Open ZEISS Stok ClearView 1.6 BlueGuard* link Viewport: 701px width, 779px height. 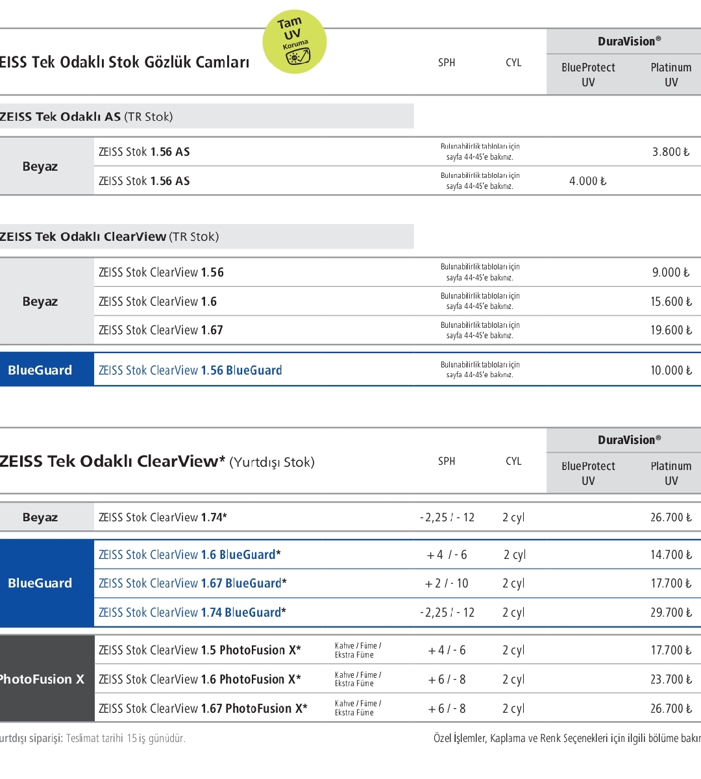[x=190, y=555]
